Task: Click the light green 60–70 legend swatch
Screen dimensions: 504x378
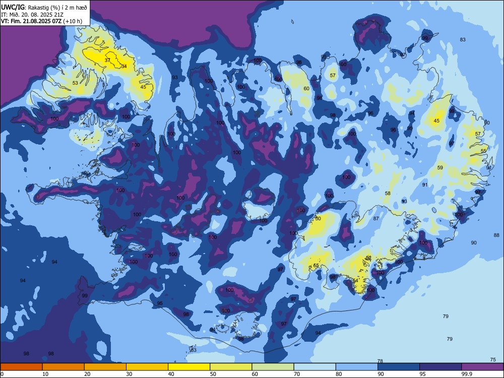Action: 273,367
